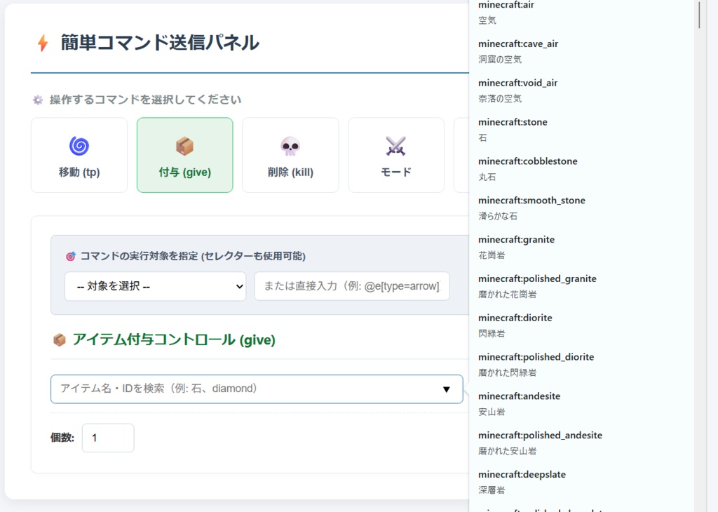Choose minecraft:air from the item list
Screen dimensions: 718x512
point(581,13)
